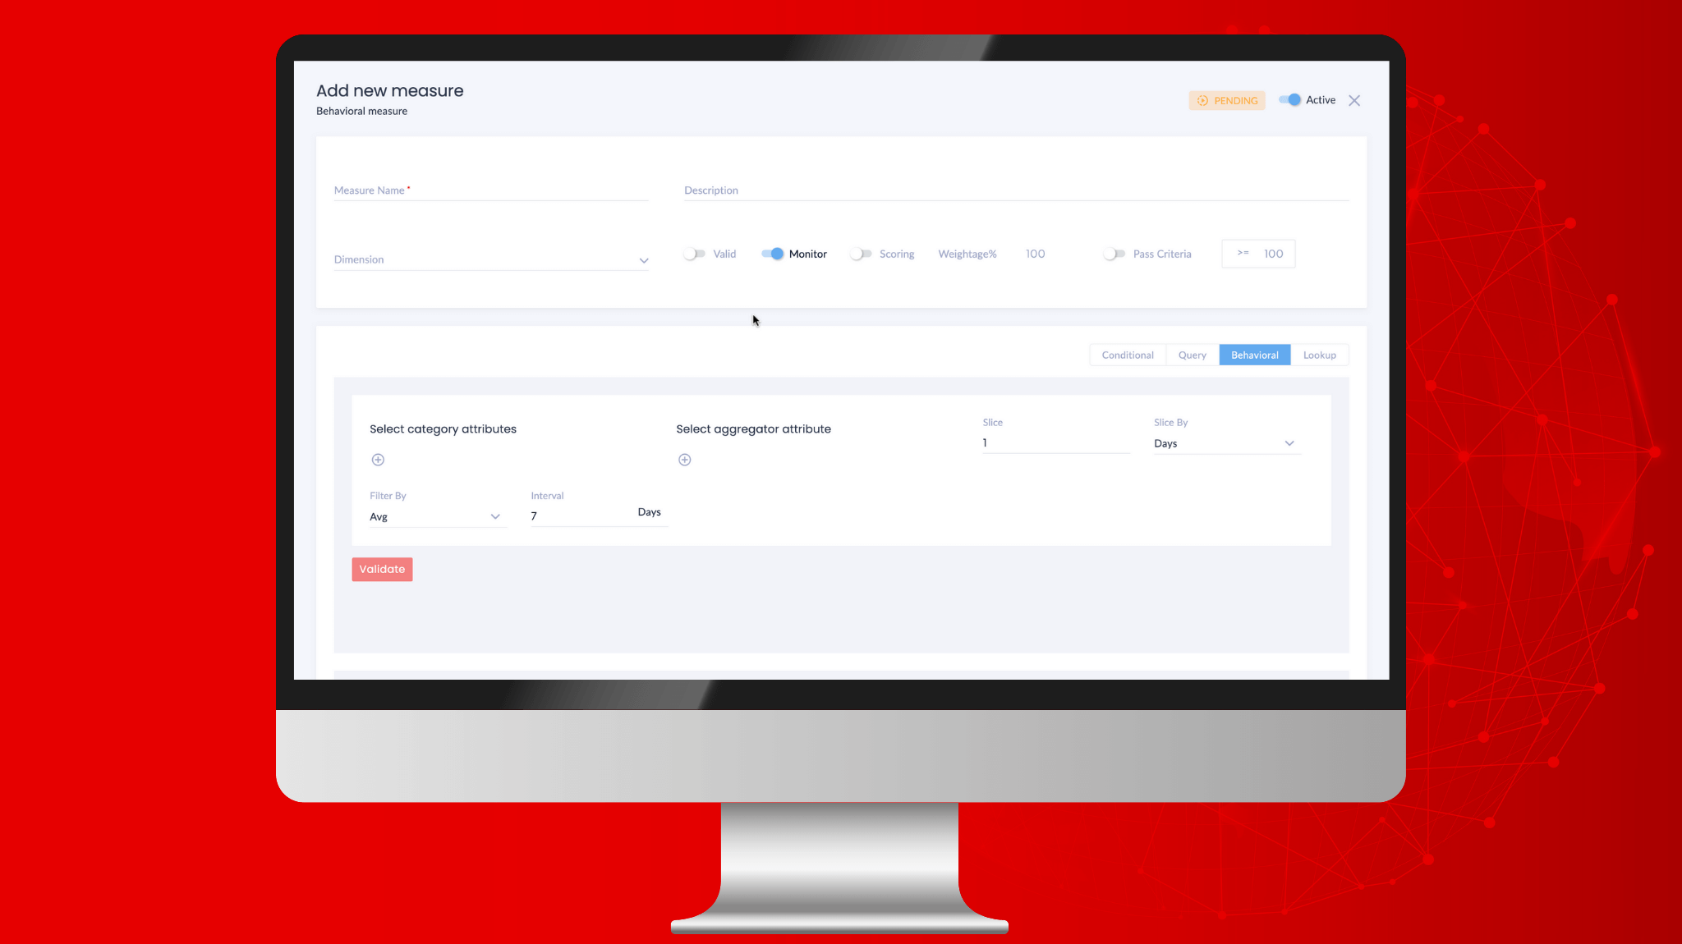1682x944 pixels.
Task: Click the Validate button
Action: pos(381,569)
